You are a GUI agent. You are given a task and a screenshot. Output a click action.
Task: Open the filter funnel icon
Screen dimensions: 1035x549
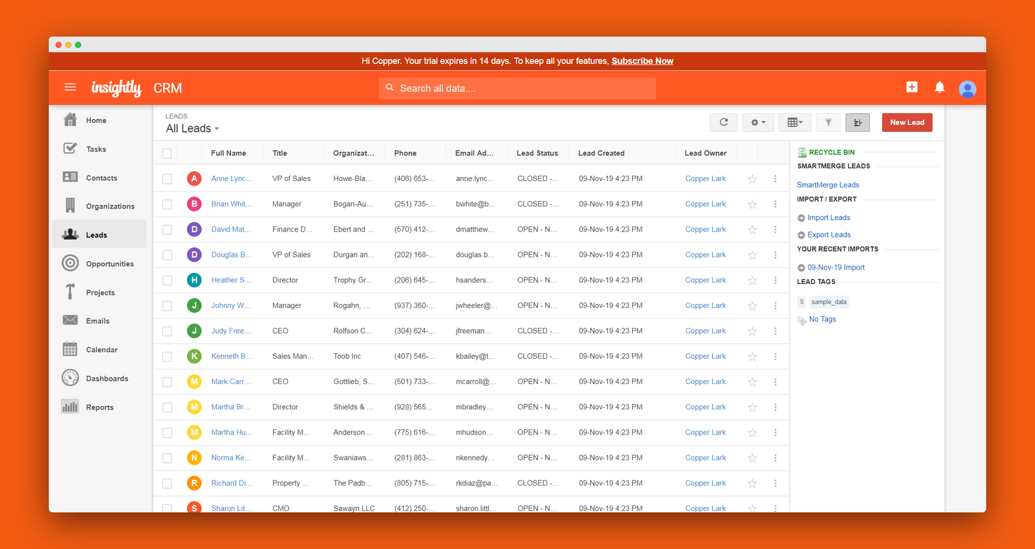828,122
